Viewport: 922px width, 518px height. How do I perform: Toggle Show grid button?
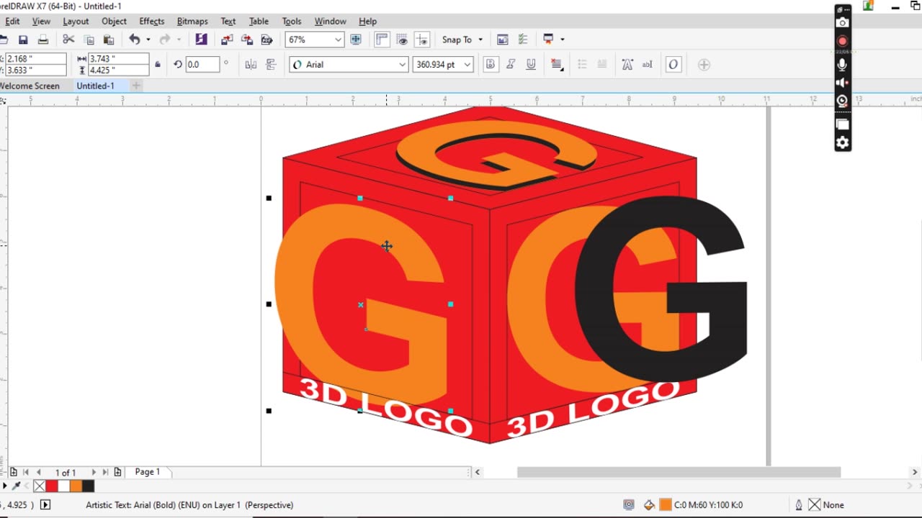[x=402, y=40]
